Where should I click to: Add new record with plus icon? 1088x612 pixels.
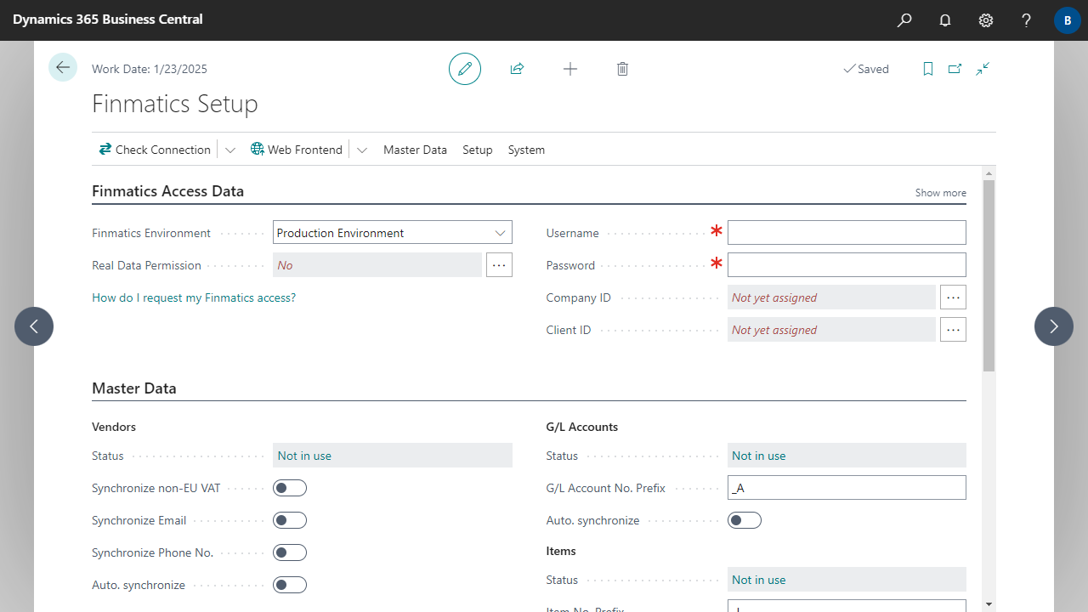570,69
